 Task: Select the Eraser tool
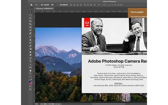(x=30, y=46)
